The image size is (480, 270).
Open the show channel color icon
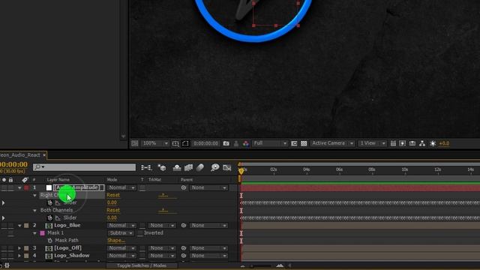246,143
